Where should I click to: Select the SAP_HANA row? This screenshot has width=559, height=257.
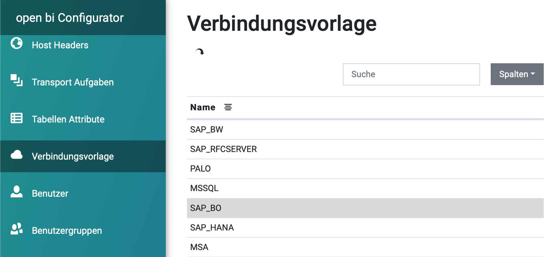365,228
